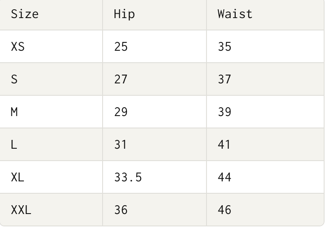This screenshot has height=233, width=329.
Task: Click the hip value 27
Action: 121,79
